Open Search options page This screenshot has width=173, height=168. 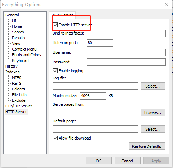coord(18,32)
